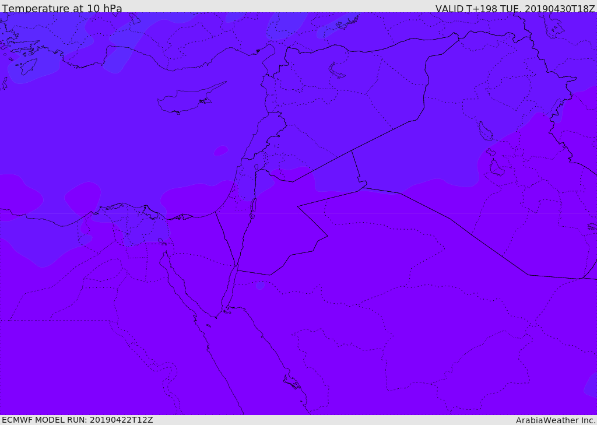This screenshot has height=425, width=597.
Task: Click the Sea of Galilee outline
Action: click(257, 167)
